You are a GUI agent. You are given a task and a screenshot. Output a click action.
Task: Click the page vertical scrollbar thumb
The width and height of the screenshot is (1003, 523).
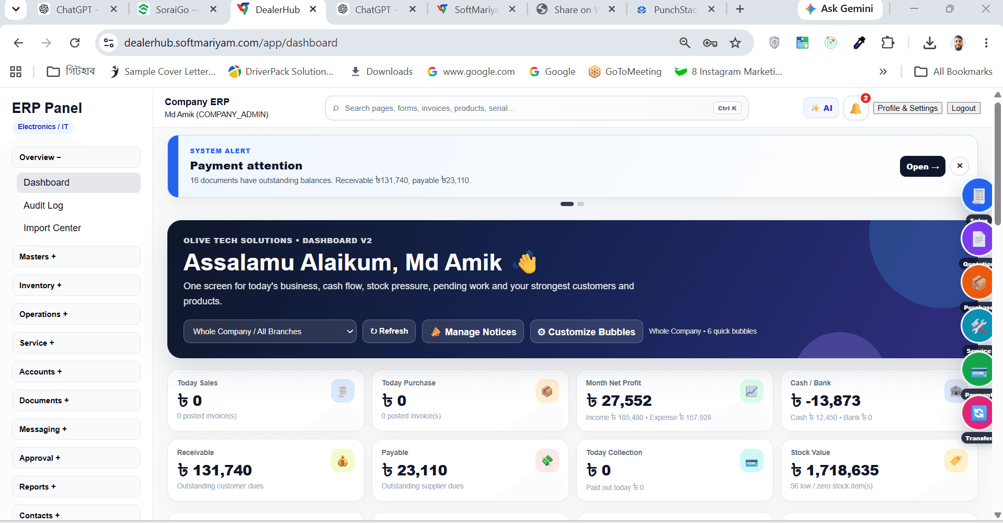(x=998, y=163)
